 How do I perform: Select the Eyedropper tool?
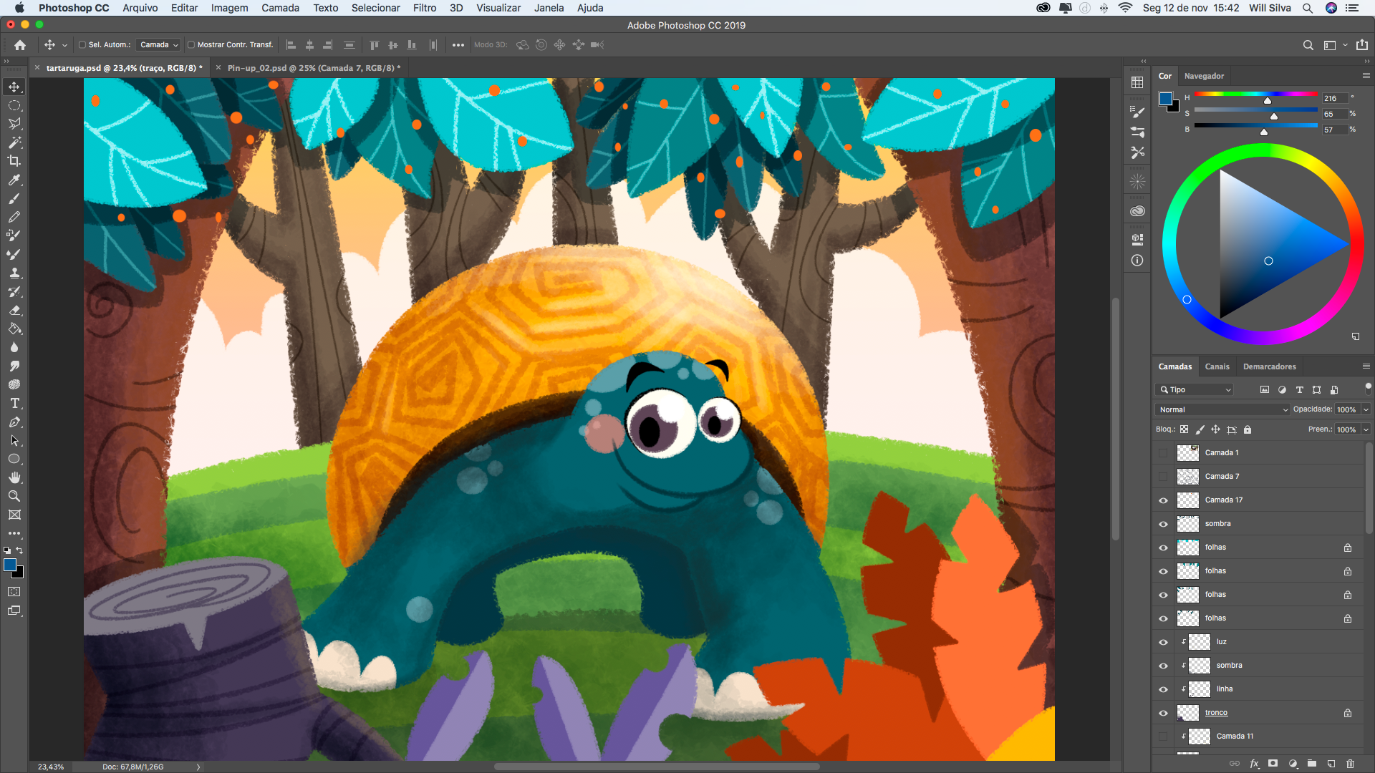pos(14,180)
